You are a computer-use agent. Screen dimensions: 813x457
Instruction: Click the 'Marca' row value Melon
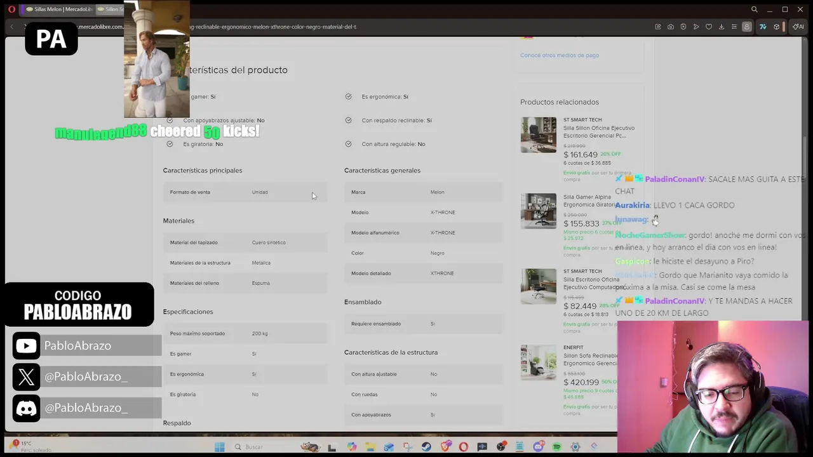click(x=438, y=192)
